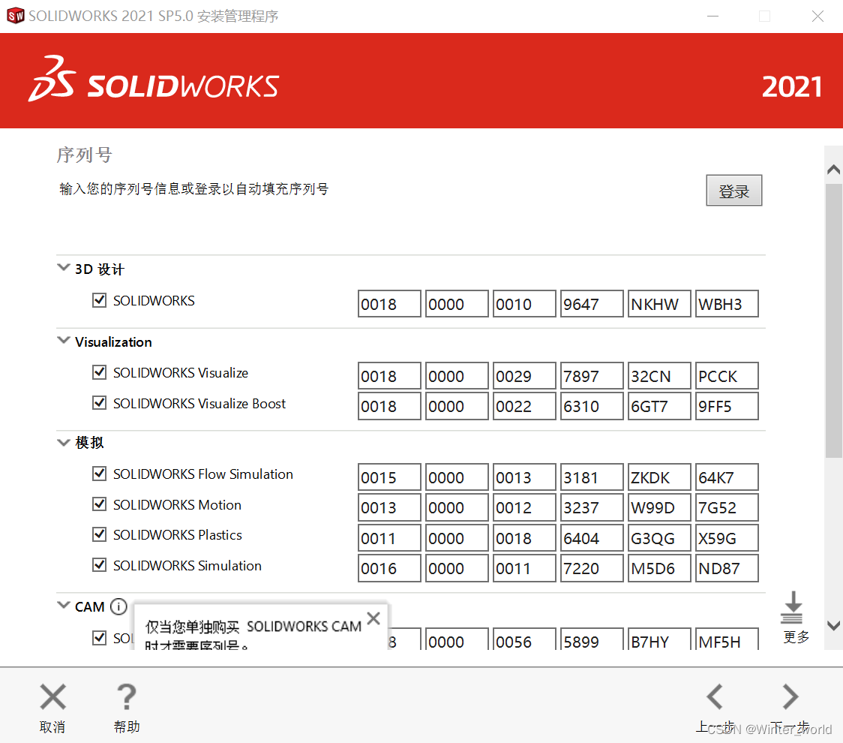Screen dimensions: 843x743
Task: Toggle the SOLIDWORKS Flow Simulation checkbox
Action: pyautogui.click(x=99, y=474)
